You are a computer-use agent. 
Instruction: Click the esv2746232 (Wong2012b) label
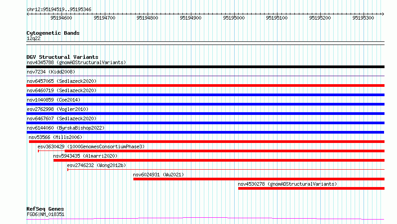click(x=96, y=165)
